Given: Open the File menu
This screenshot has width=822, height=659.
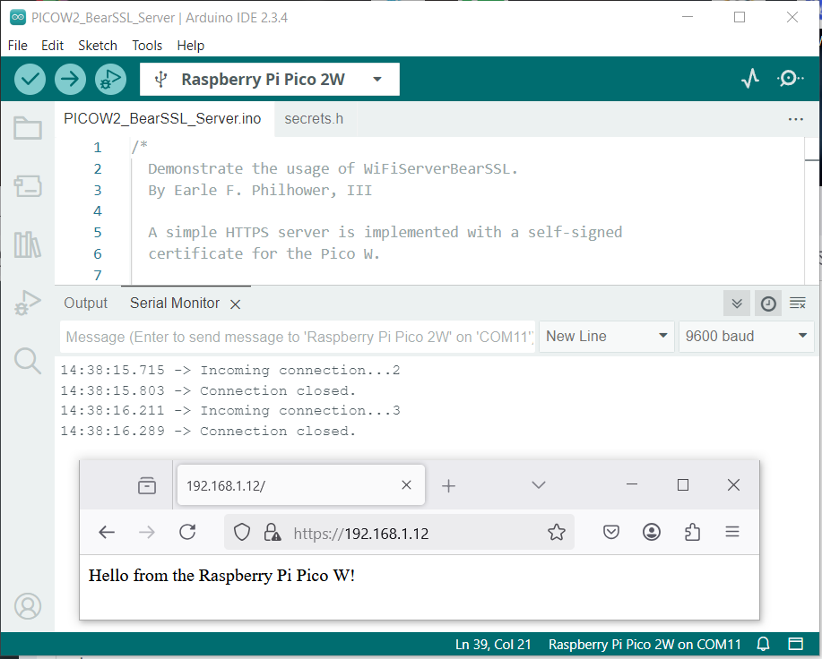Looking at the screenshot, I should [x=18, y=46].
